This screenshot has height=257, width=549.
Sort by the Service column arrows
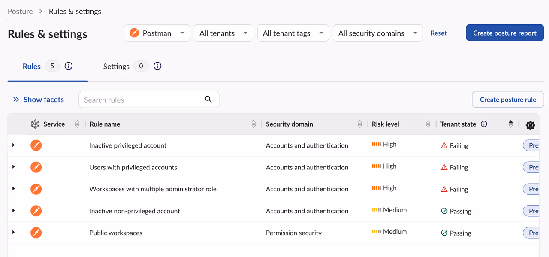tap(77, 124)
